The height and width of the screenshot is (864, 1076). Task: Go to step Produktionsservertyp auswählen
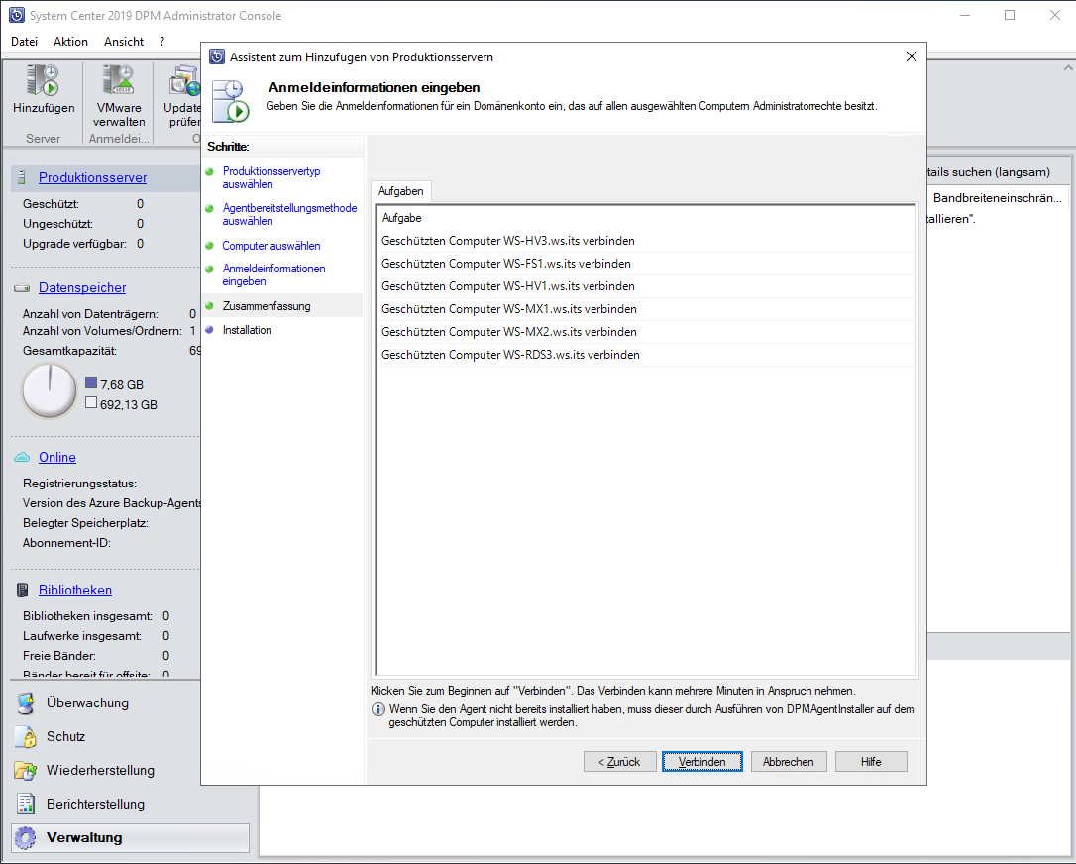coord(271,177)
